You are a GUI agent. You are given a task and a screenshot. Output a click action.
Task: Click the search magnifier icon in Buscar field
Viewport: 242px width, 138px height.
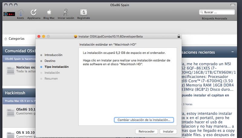point(202,12)
